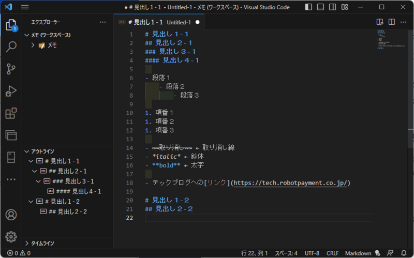Collapse outline node ## 見出し2-1

point(35,171)
